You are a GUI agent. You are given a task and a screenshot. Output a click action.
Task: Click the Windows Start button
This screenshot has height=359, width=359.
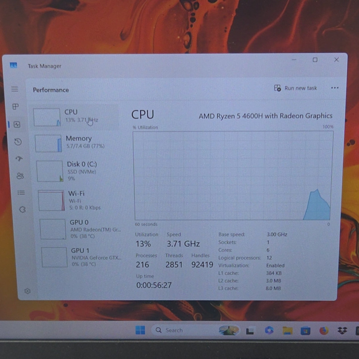140,330
